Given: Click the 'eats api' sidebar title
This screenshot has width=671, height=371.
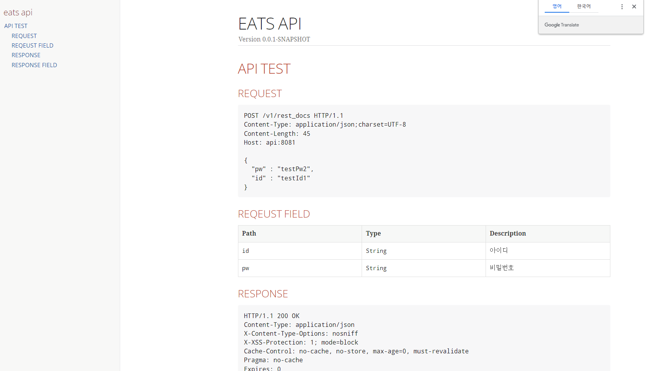Looking at the screenshot, I should click(x=18, y=12).
